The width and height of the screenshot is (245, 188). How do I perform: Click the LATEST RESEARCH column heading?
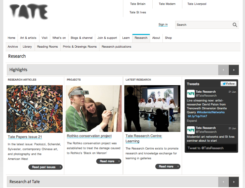[x=138, y=80]
